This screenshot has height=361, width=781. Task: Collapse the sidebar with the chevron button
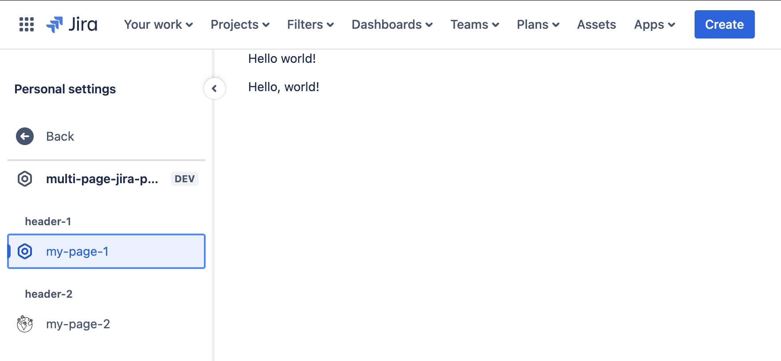[x=215, y=88]
